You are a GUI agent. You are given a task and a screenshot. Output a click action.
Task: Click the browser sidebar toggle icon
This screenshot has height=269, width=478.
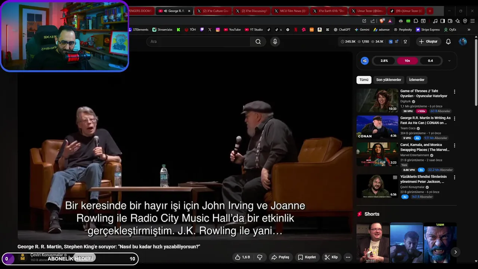point(443,21)
